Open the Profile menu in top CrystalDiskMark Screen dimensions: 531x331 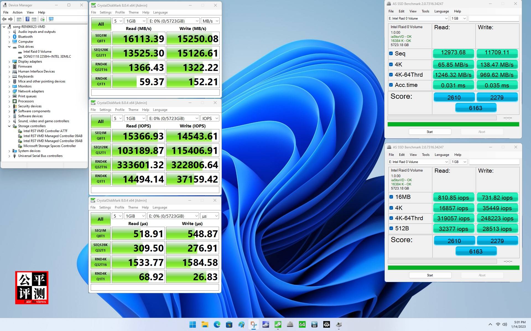[120, 12]
